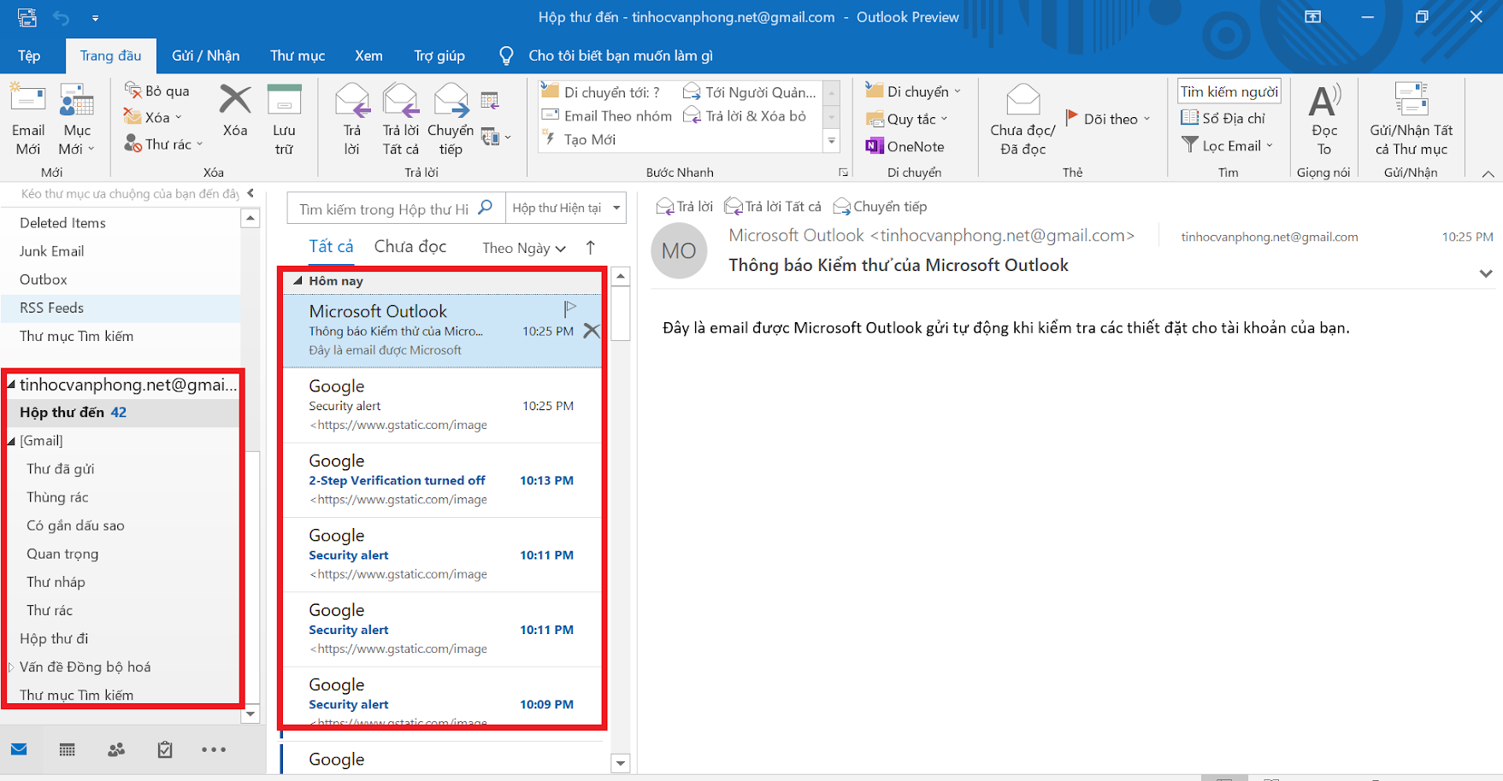Open the Tệp file tab
1503x781 pixels.
coord(29,56)
